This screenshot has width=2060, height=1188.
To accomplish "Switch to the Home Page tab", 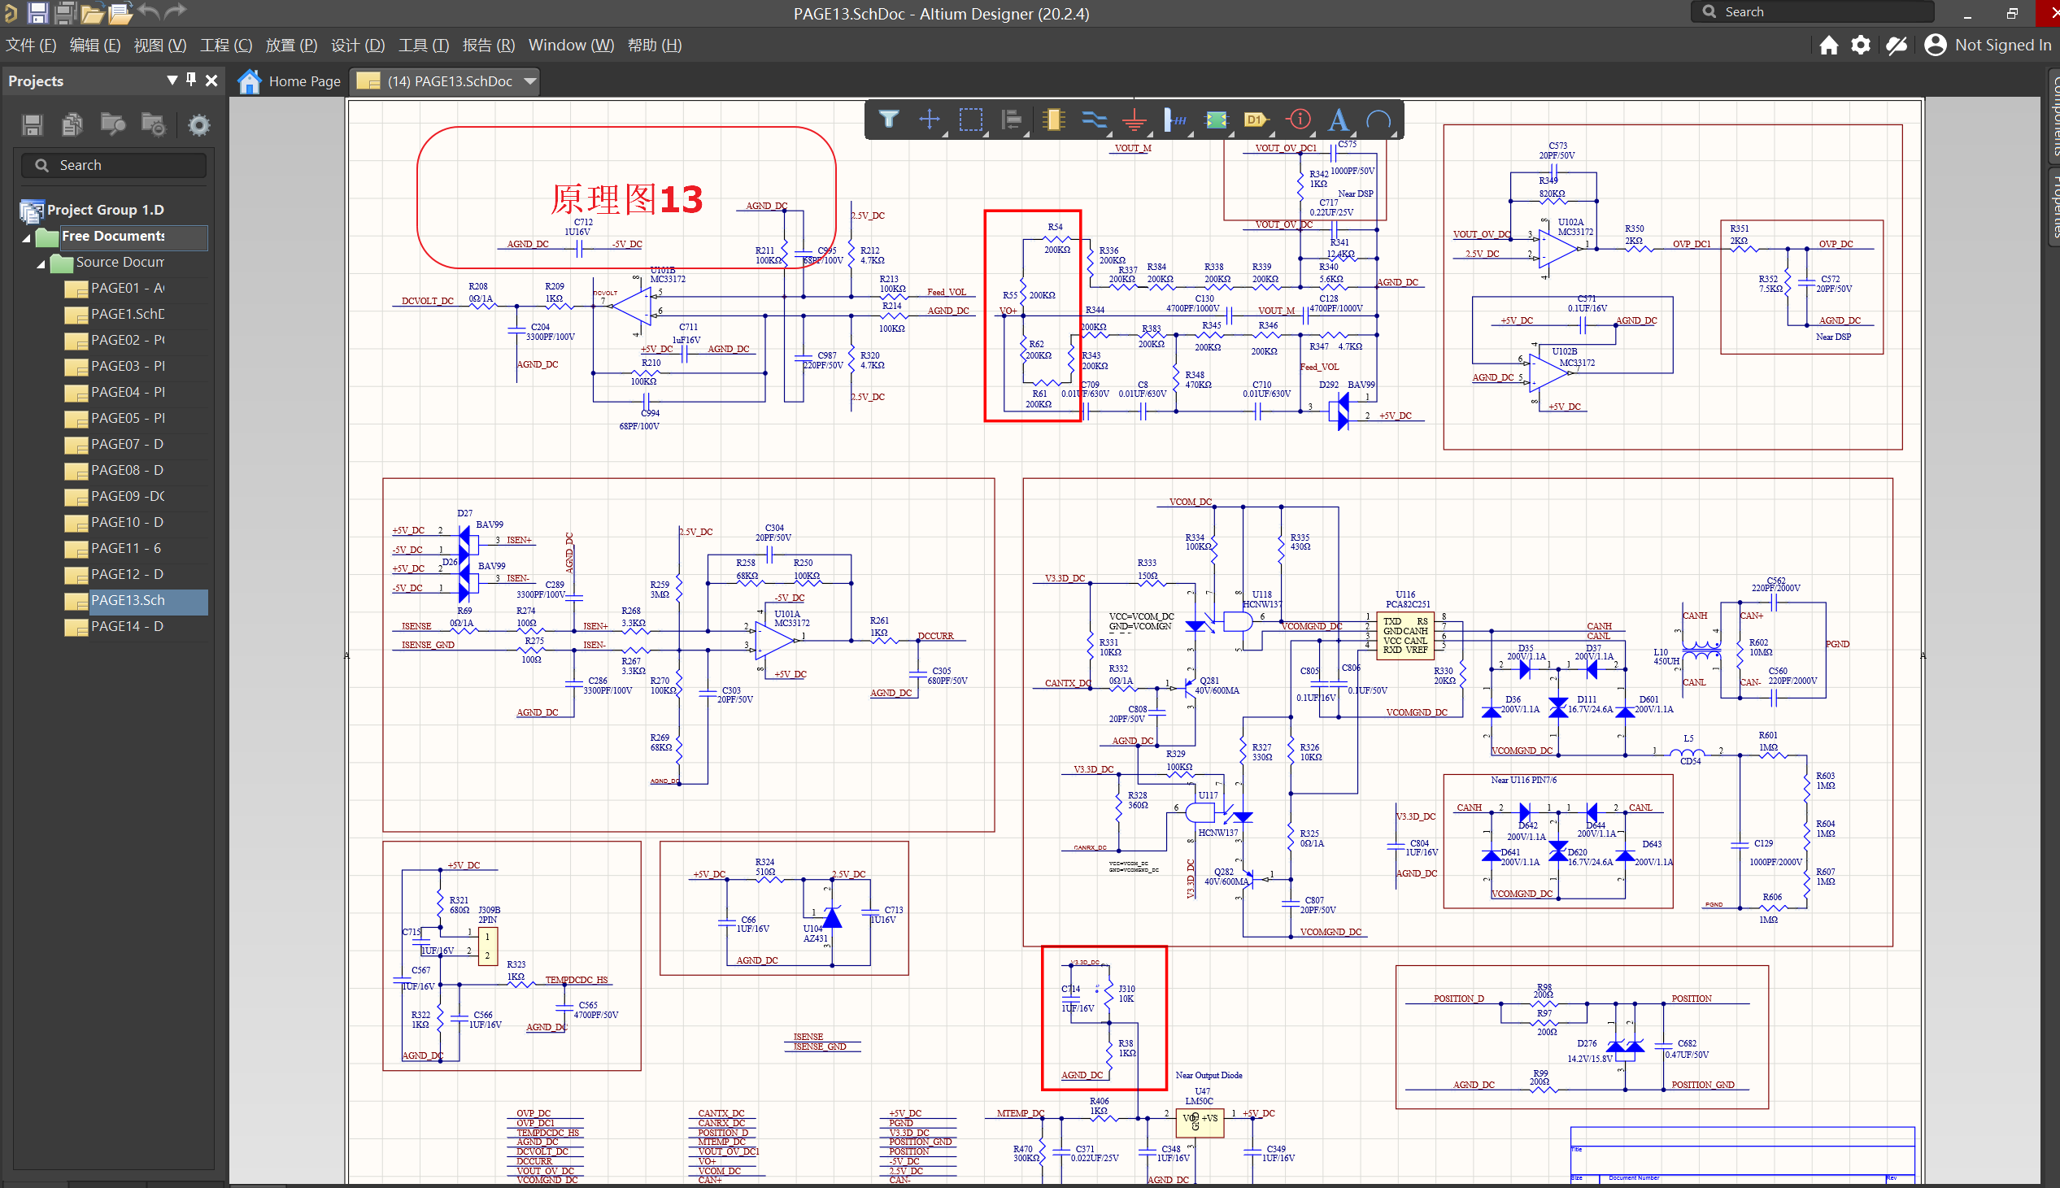I will click(x=290, y=81).
